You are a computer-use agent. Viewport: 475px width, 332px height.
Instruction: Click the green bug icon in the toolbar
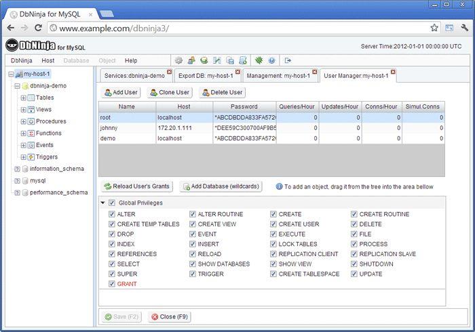(x=259, y=60)
